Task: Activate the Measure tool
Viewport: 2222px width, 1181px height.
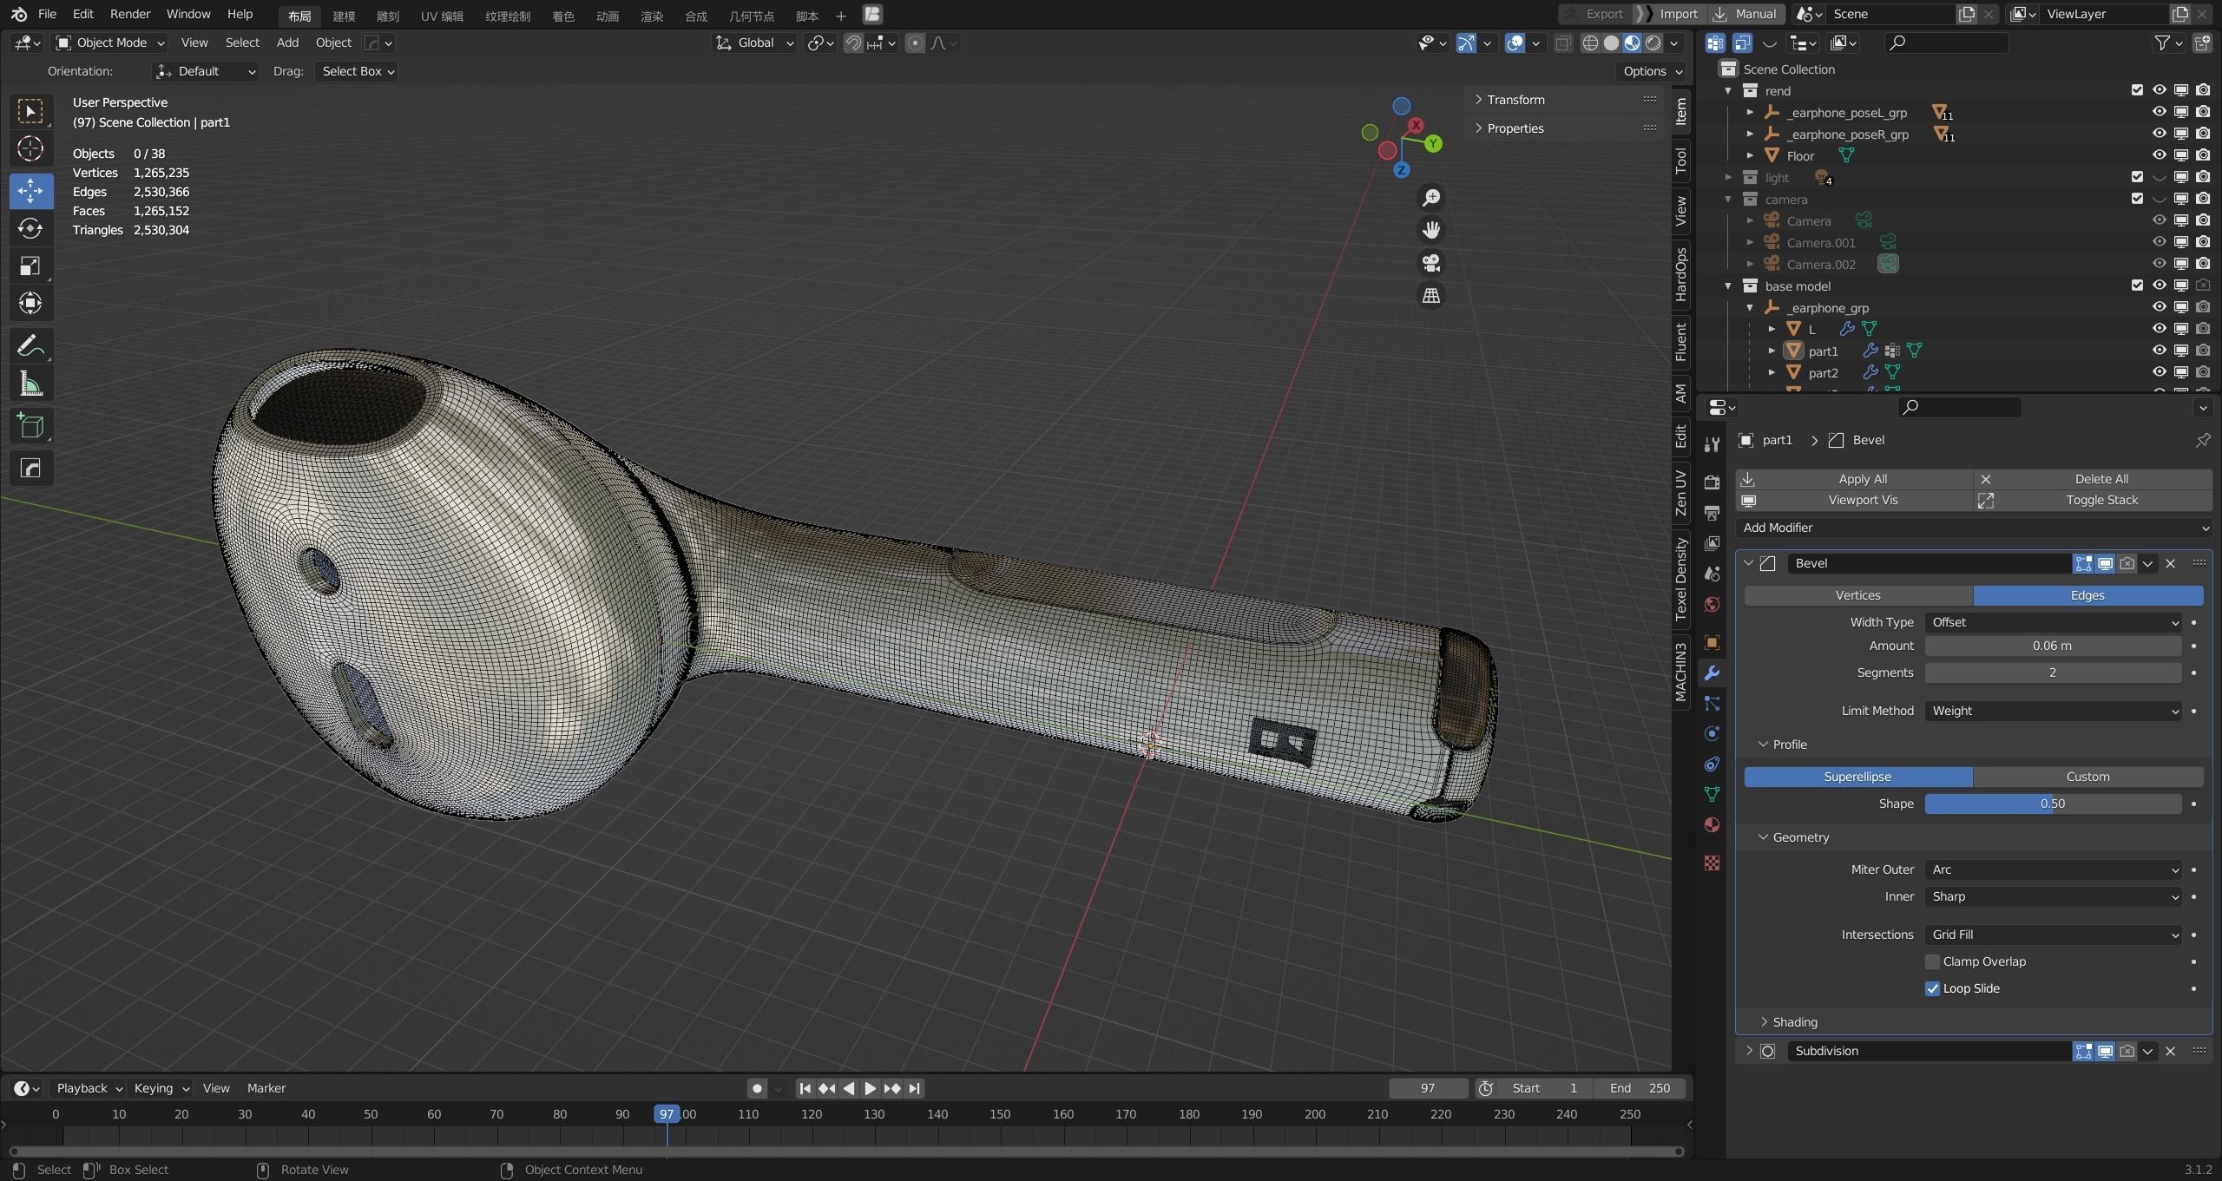Action: [30, 384]
